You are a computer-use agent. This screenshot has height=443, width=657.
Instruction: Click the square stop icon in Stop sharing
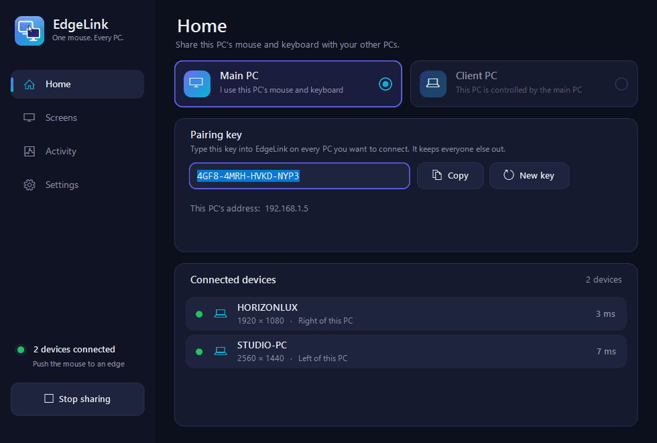49,399
